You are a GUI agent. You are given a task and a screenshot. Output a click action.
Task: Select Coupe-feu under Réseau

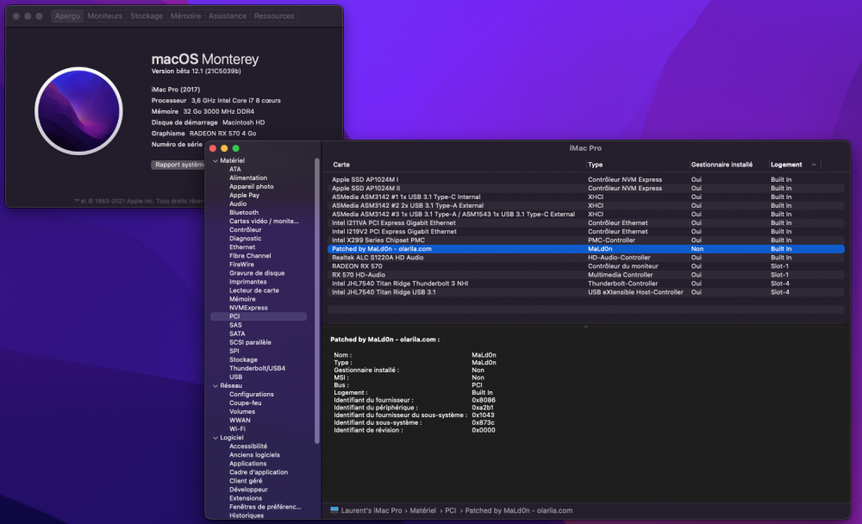(245, 403)
